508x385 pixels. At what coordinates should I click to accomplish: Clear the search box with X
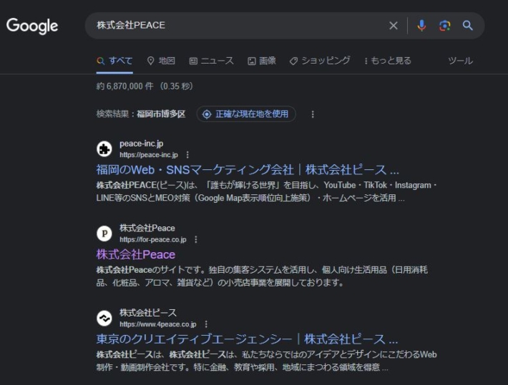(394, 26)
